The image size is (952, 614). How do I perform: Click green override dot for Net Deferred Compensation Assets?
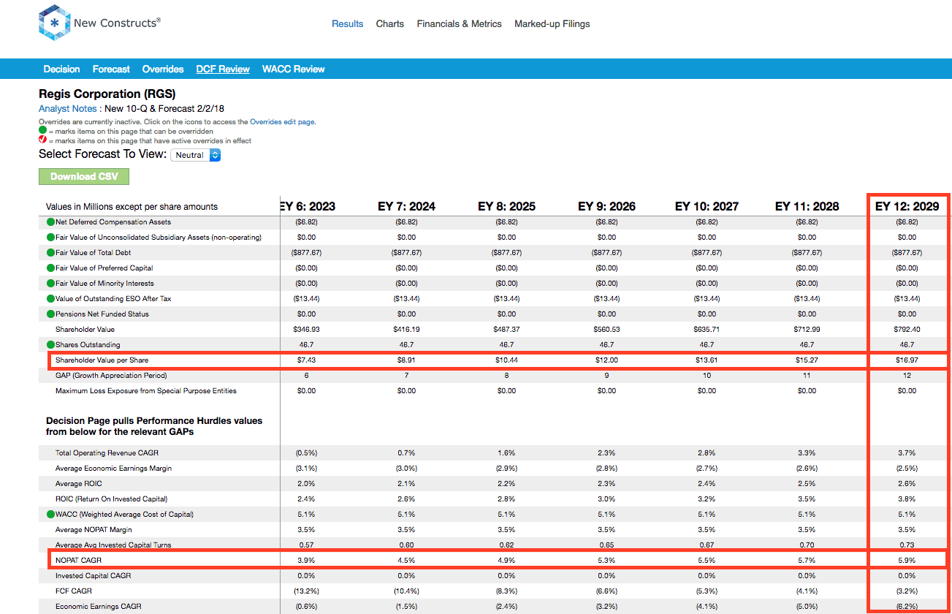tap(50, 222)
